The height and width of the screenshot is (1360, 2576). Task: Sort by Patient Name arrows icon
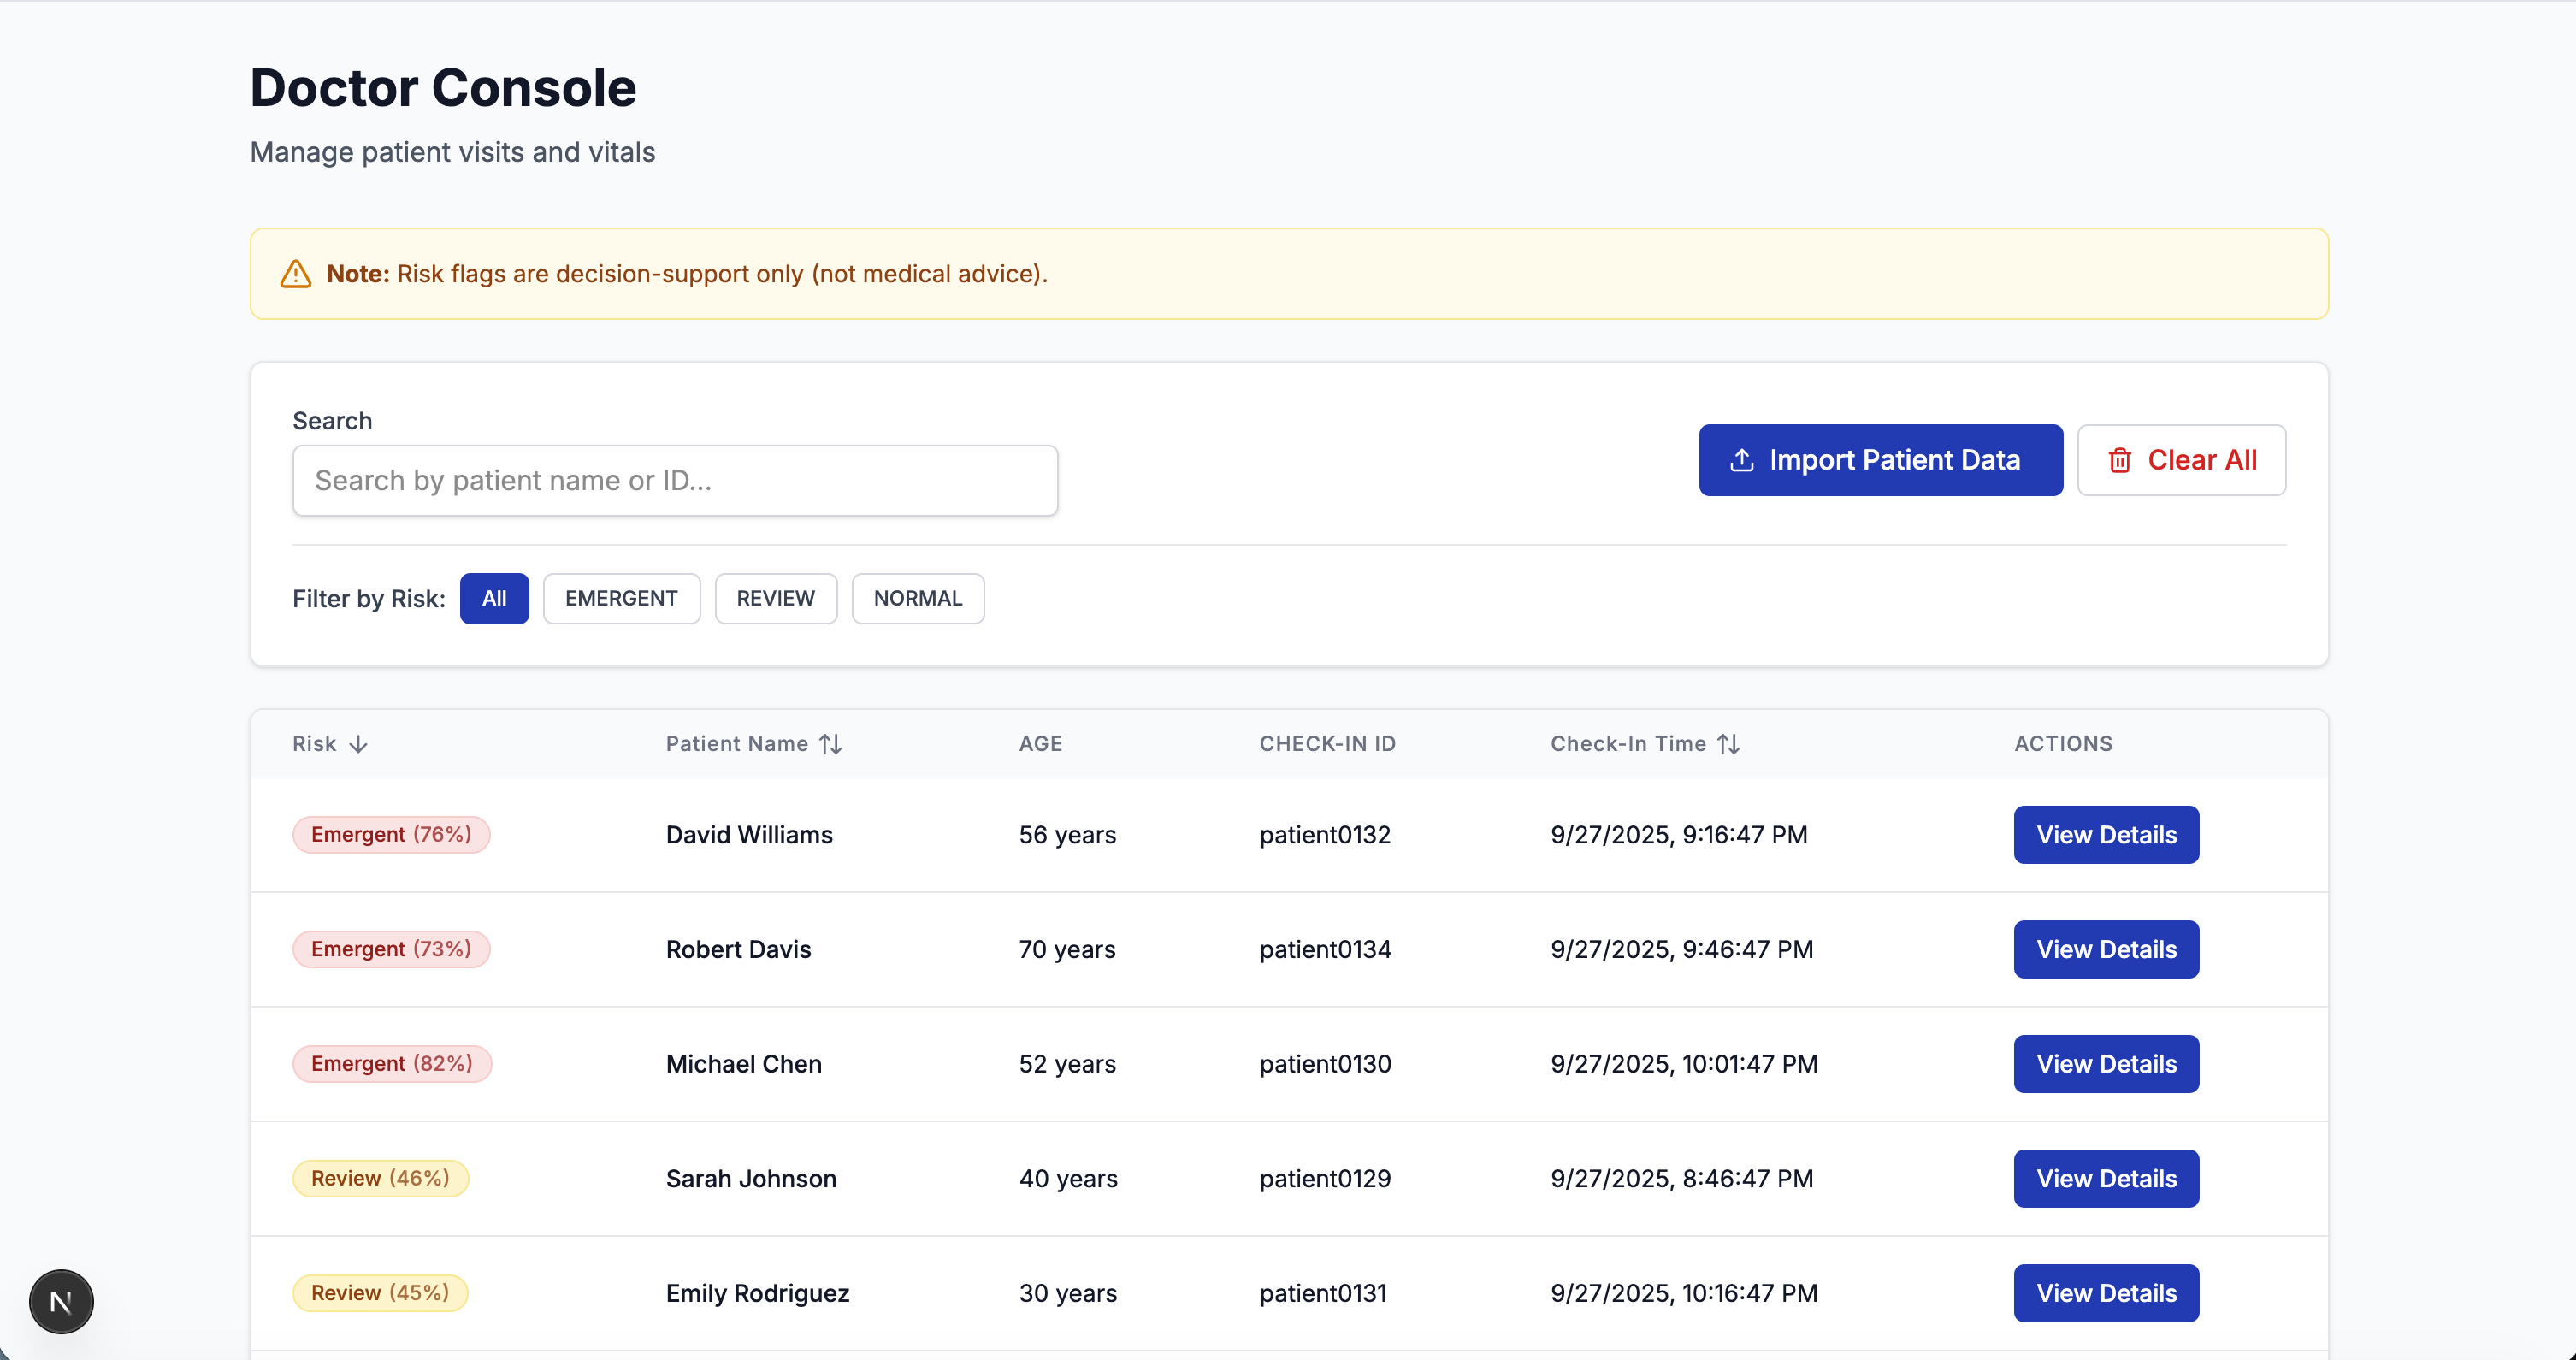pos(830,744)
